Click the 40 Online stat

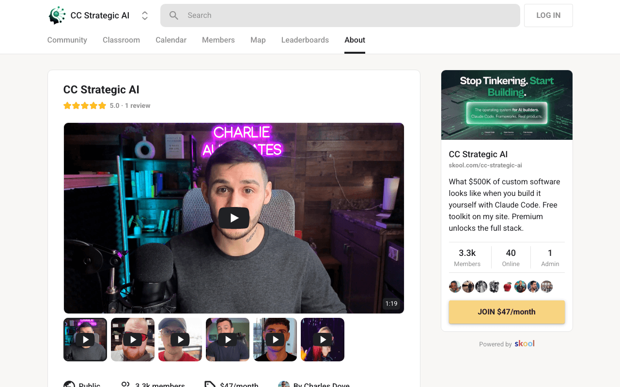point(511,257)
